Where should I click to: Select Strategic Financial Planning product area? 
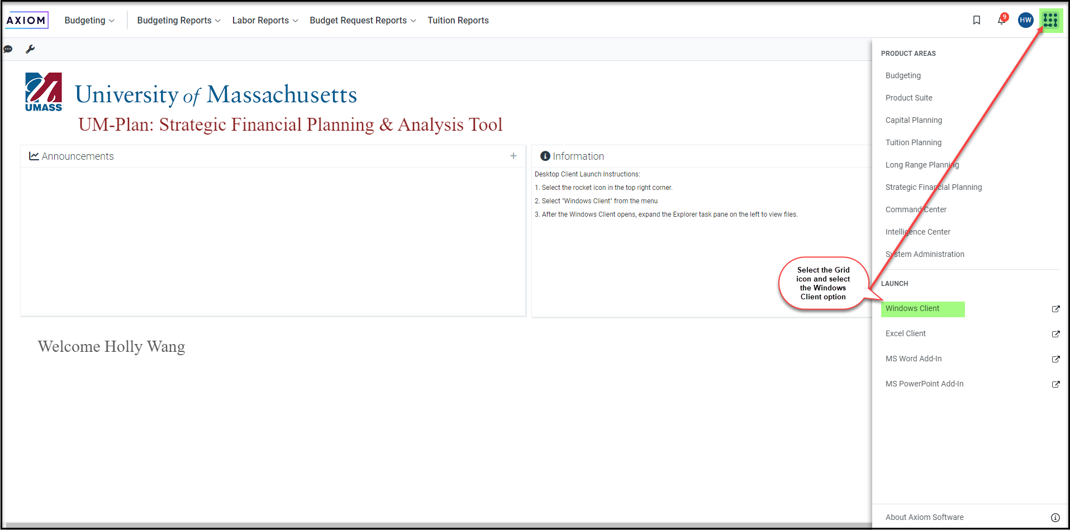933,187
